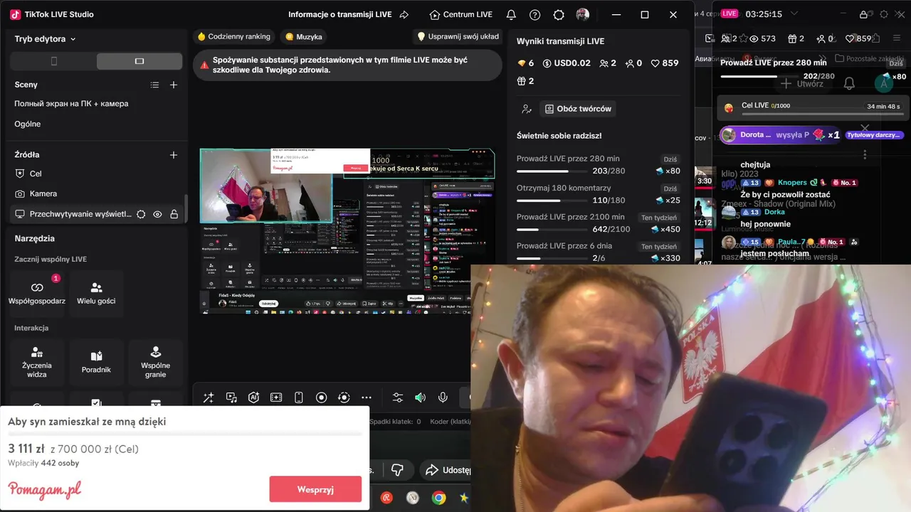
Task: Add a new source in Źródła
Action: [173, 154]
